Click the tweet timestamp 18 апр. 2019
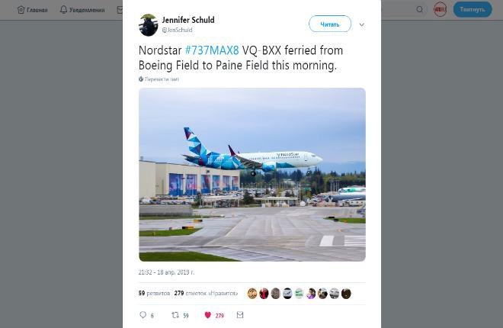The width and height of the screenshot is (503, 328). [x=166, y=272]
